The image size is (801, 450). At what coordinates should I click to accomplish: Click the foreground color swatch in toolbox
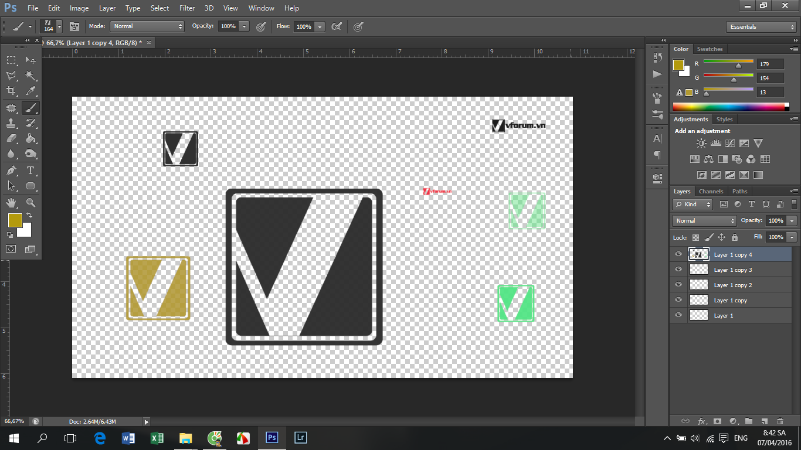(x=15, y=220)
